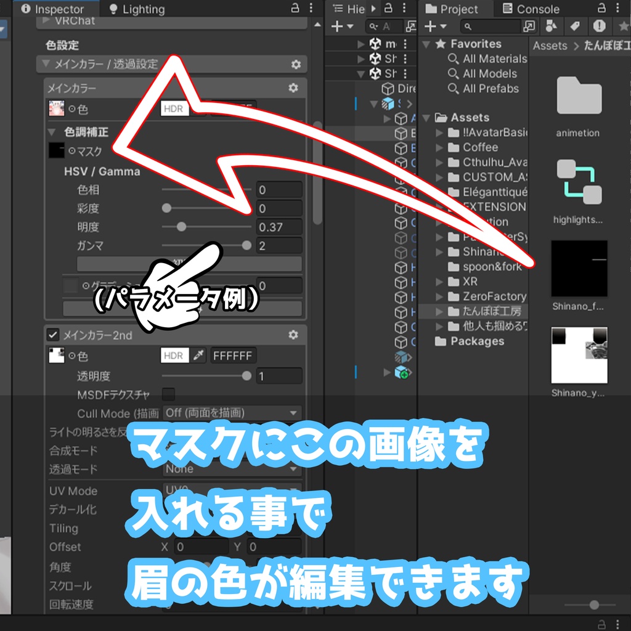The image size is (631, 631).
Task: Open the Cull Mode dropdown
Action: [232, 413]
